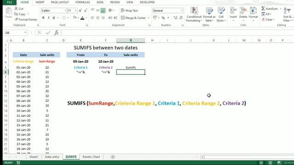This screenshot has height=165, width=294.
Task: Click Merge & Center
Action: [x=133, y=18]
